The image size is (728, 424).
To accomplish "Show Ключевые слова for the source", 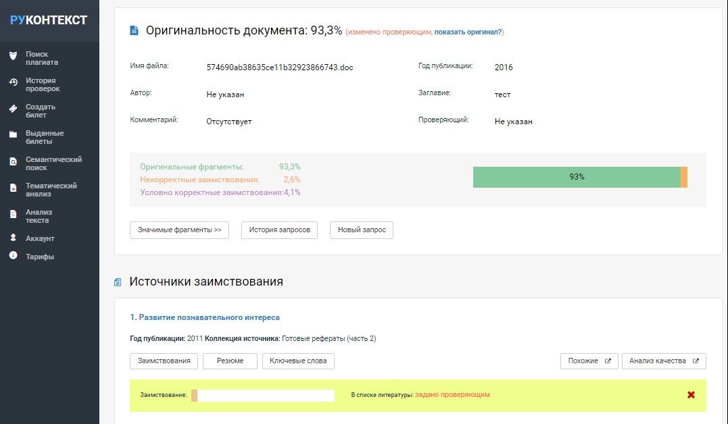I will [x=298, y=361].
